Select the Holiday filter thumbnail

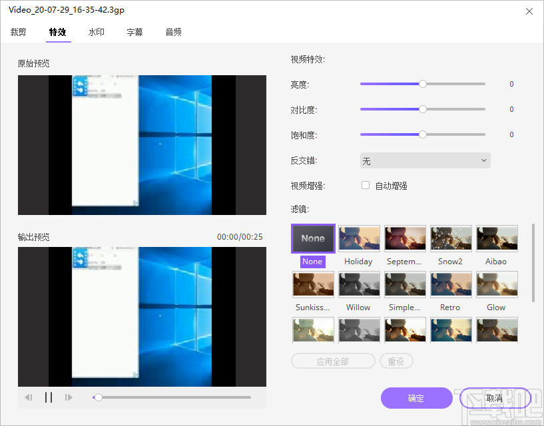pyautogui.click(x=358, y=238)
